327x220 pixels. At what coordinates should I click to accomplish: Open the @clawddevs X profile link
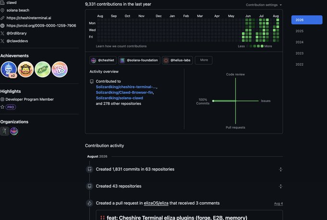[17, 41]
